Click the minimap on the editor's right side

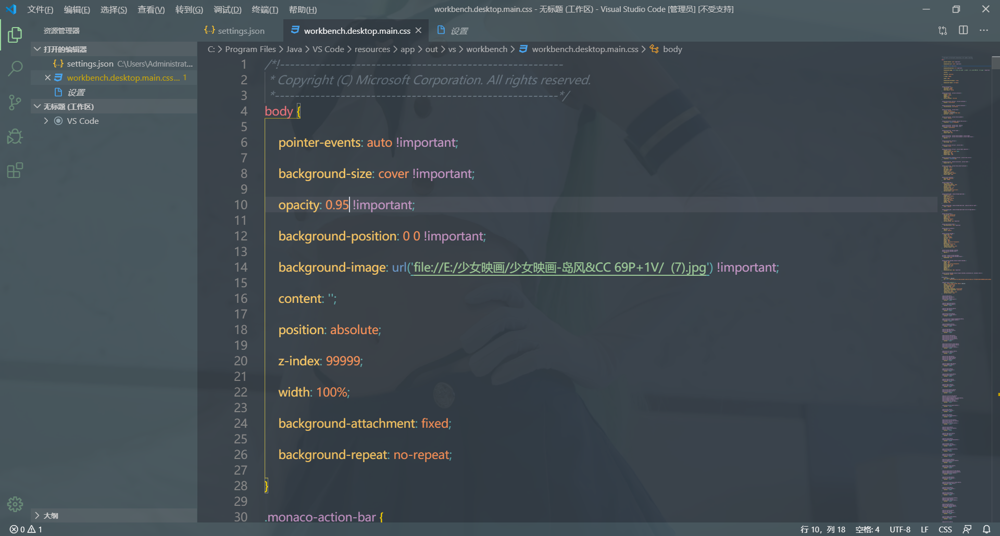966,208
